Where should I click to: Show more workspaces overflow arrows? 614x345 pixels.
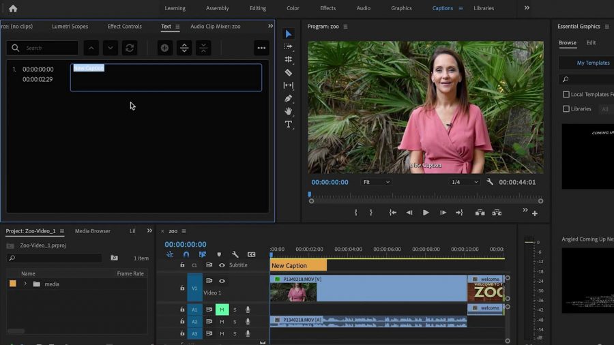point(527,7)
